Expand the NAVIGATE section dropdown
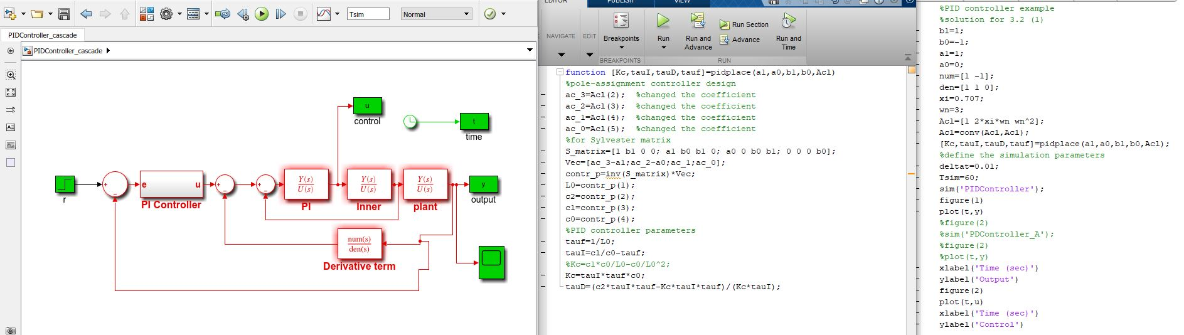The width and height of the screenshot is (1184, 335). (561, 55)
